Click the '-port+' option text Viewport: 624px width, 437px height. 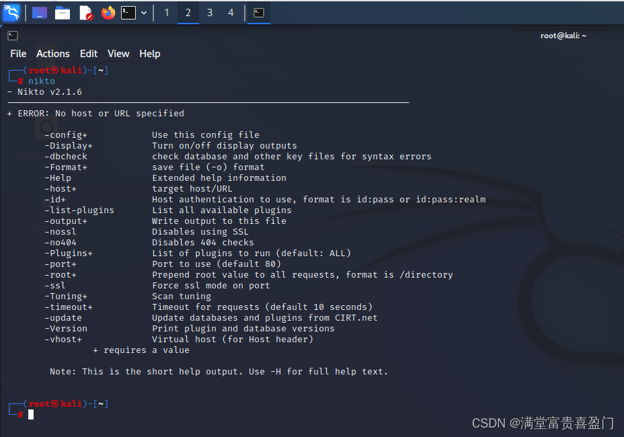click(61, 264)
